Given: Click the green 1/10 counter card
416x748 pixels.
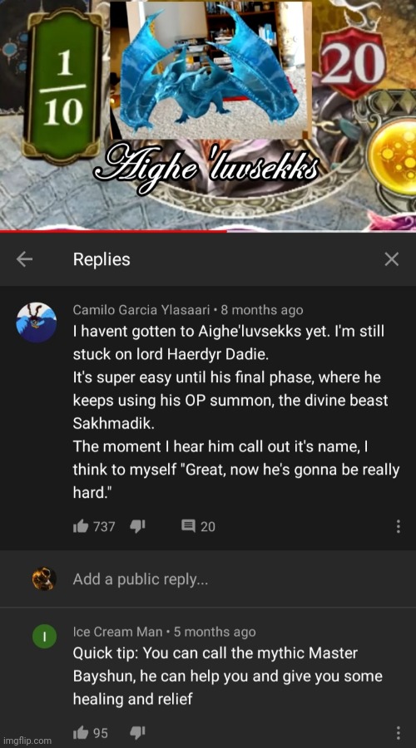Looking at the screenshot, I should coord(63,86).
